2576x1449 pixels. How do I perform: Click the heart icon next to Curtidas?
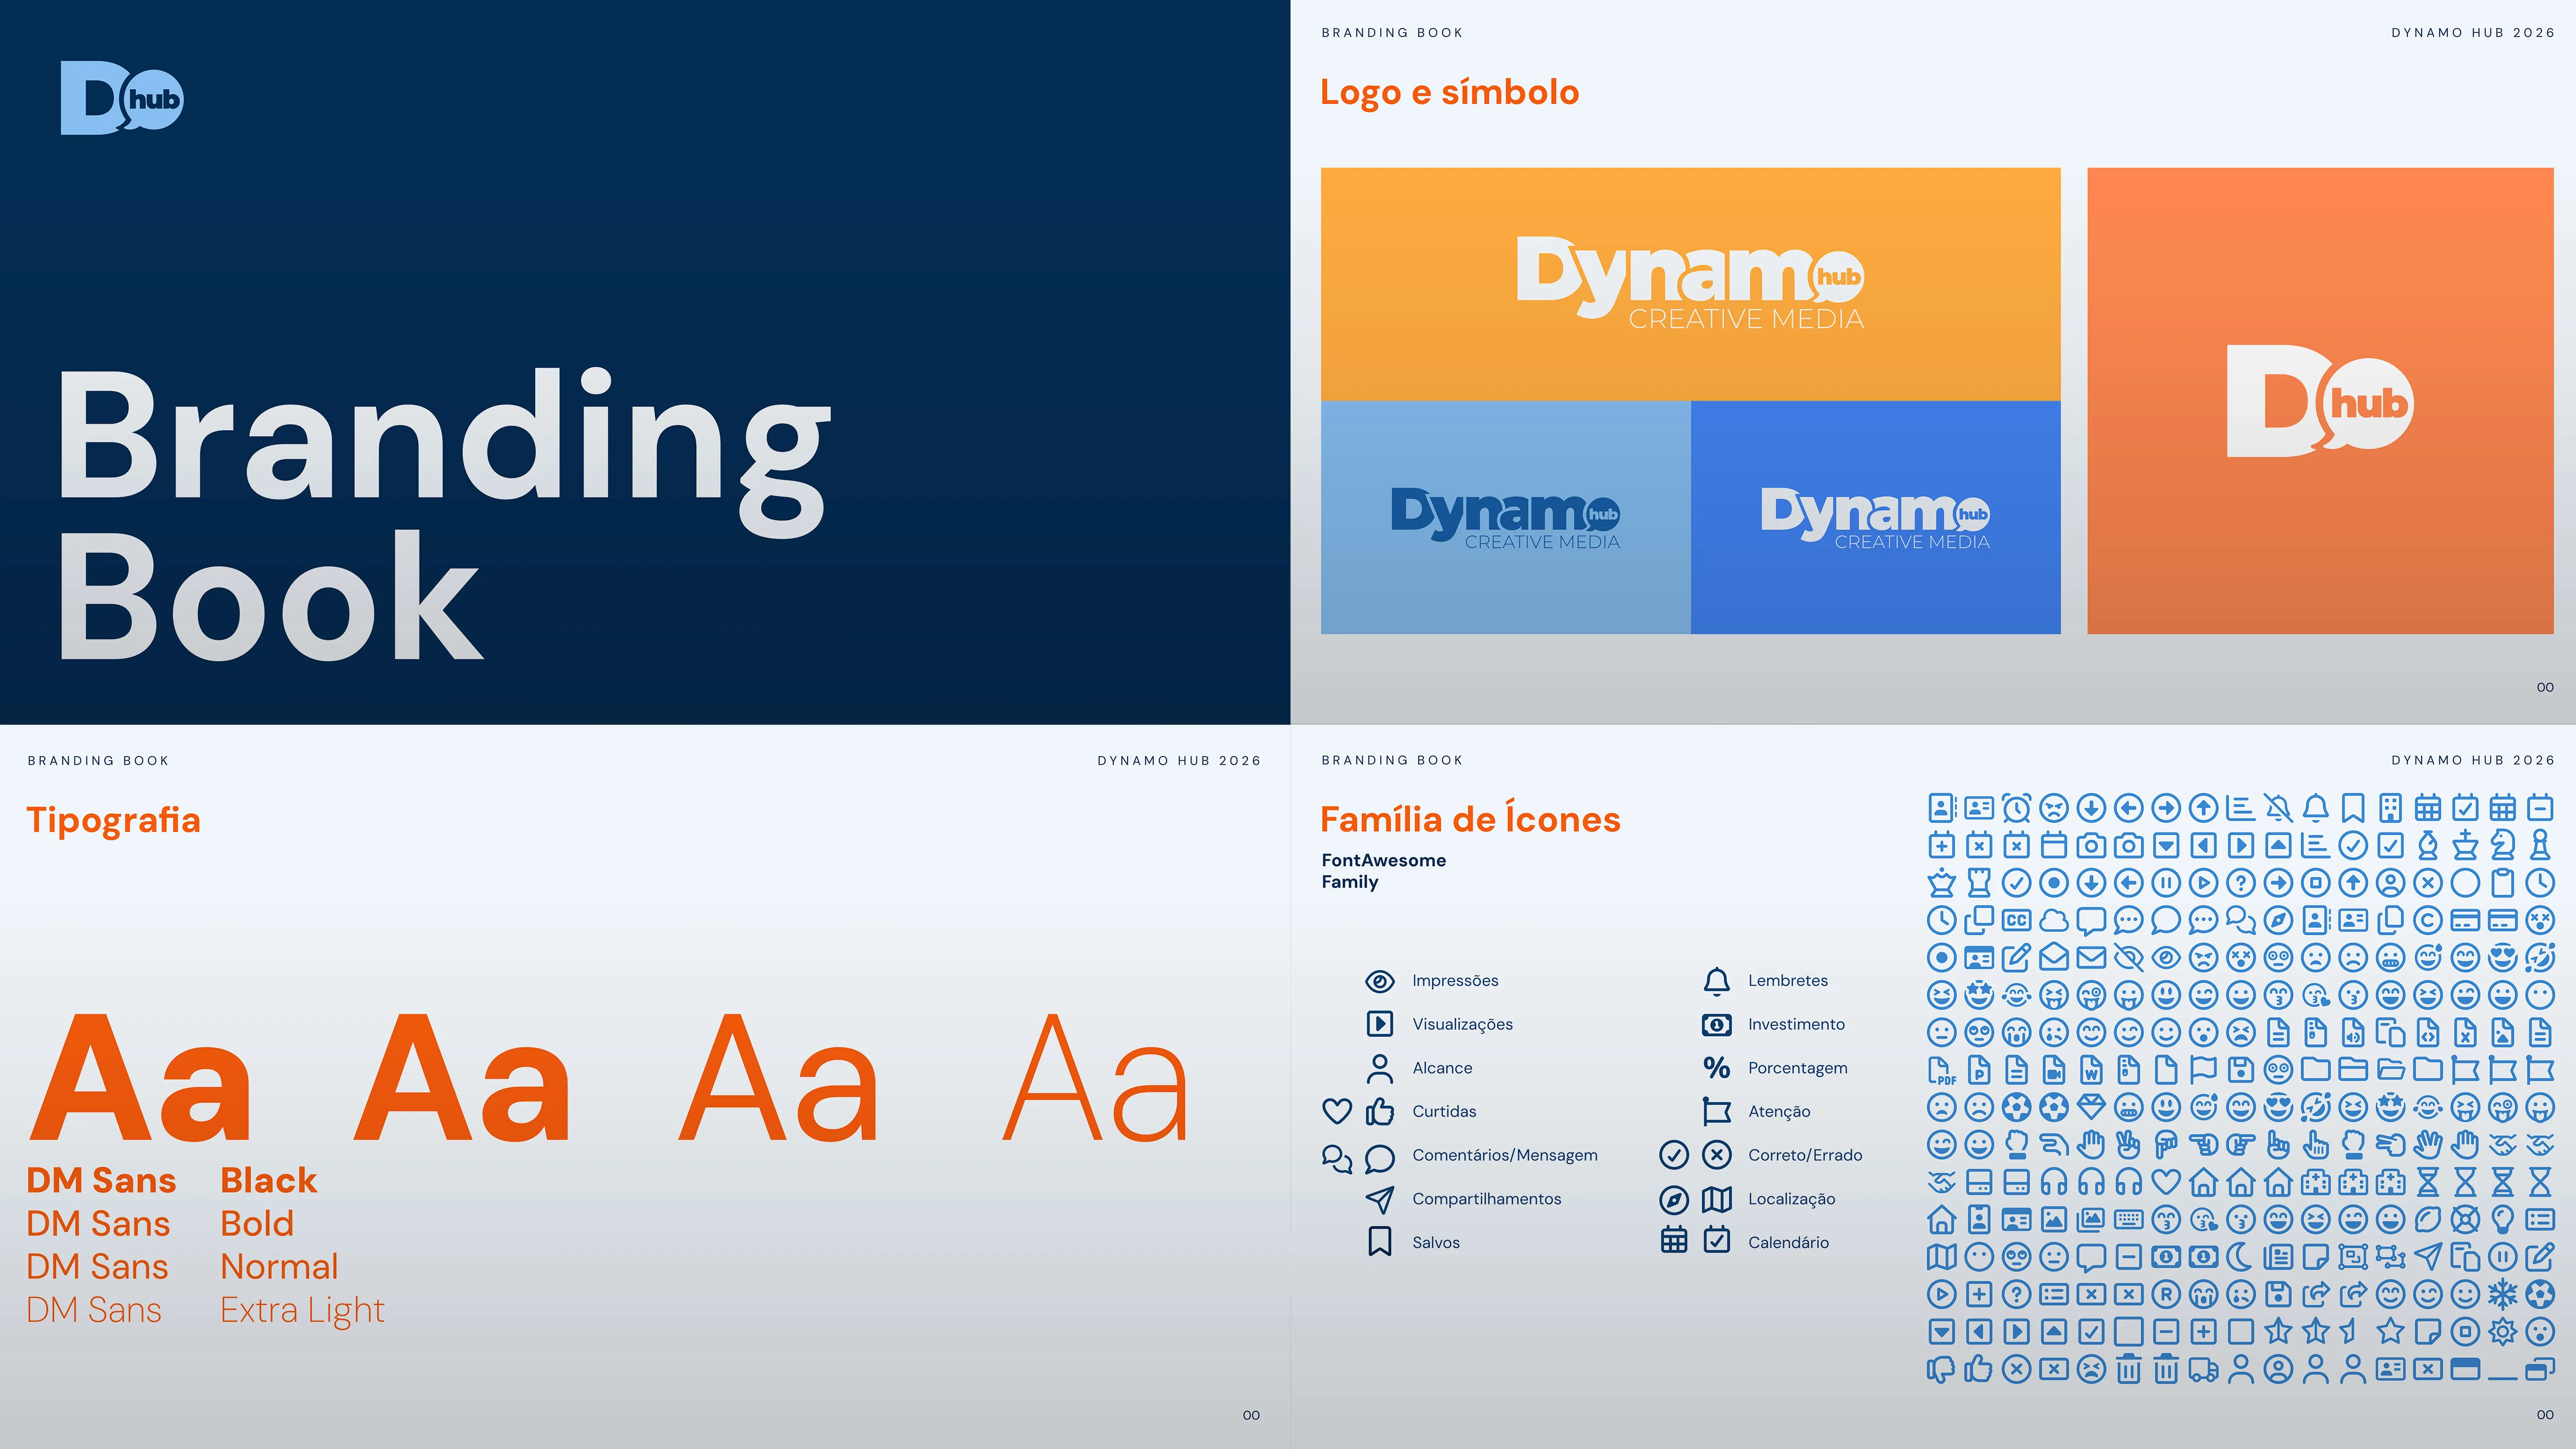click(1337, 1111)
